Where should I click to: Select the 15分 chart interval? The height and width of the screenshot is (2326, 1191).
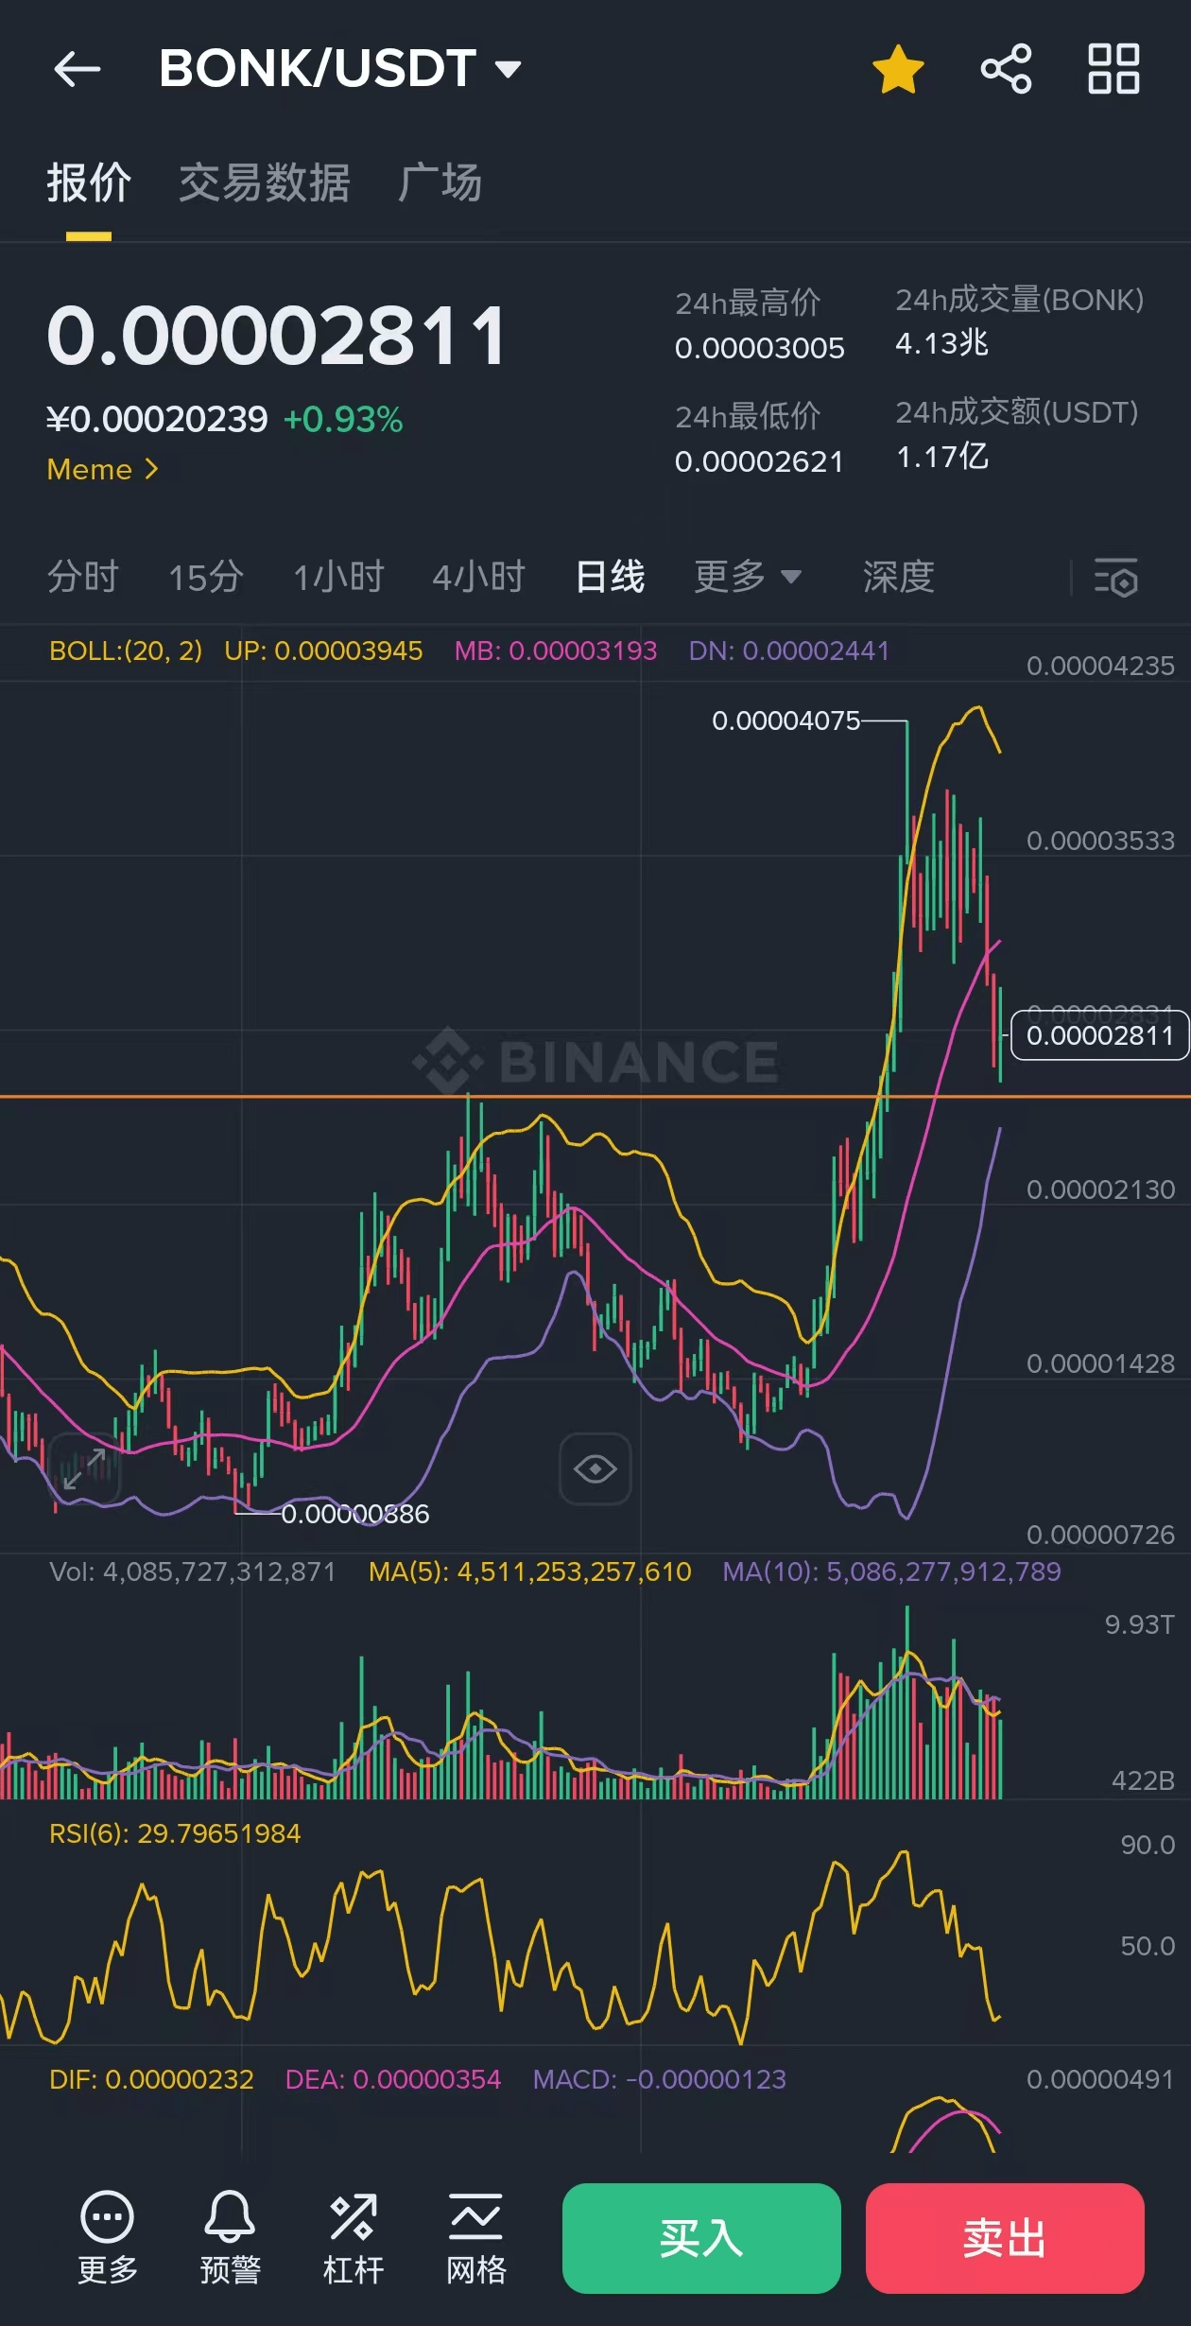(x=206, y=577)
